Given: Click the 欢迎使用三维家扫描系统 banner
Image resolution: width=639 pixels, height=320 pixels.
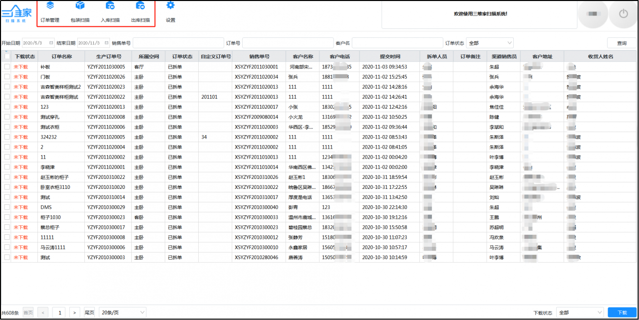Looking at the screenshot, I should click(480, 14).
